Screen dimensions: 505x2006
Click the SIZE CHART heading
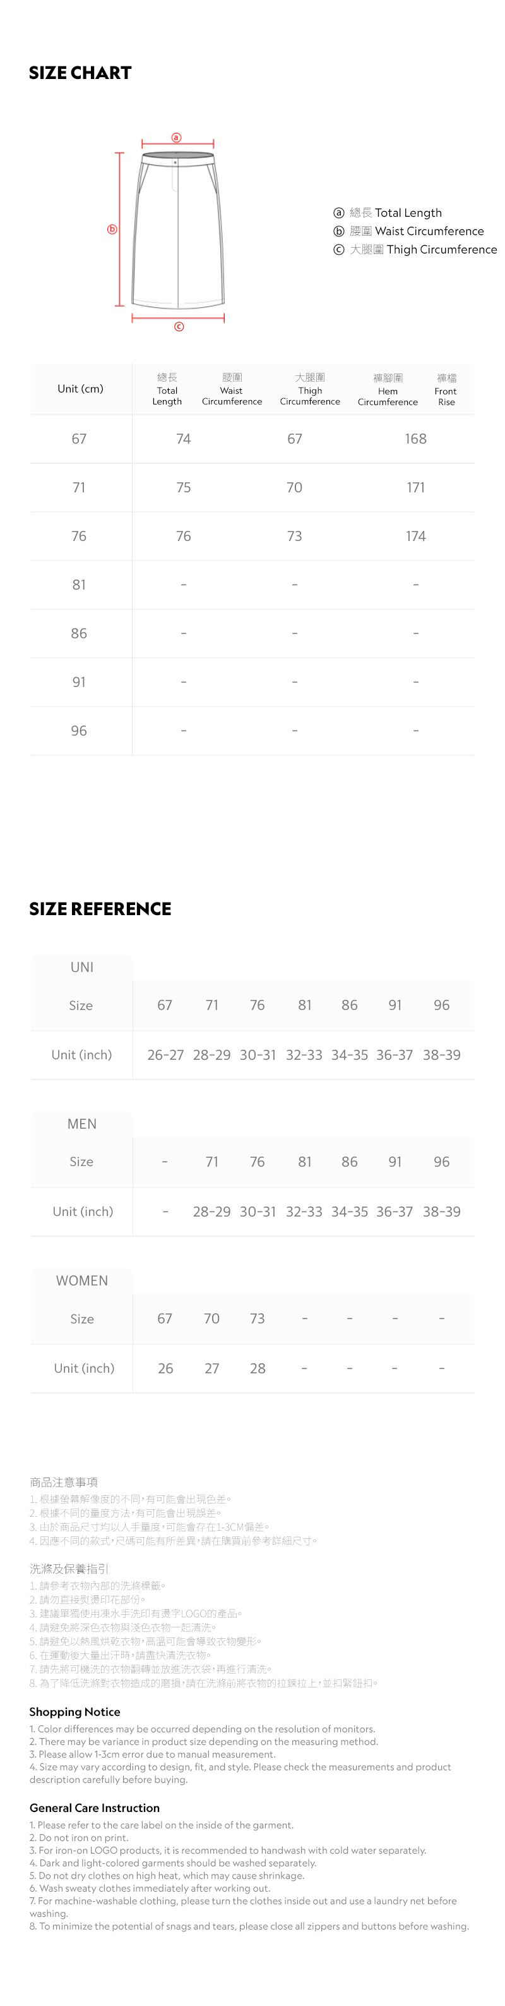tap(80, 73)
